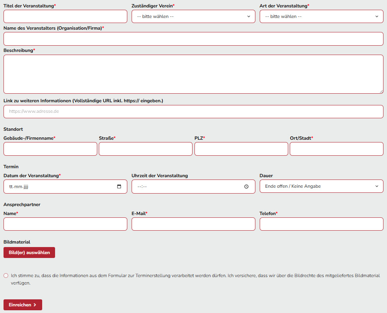Click the resize handle of Beschreibung textarea
This screenshot has height=313, width=387.
point(381,91)
